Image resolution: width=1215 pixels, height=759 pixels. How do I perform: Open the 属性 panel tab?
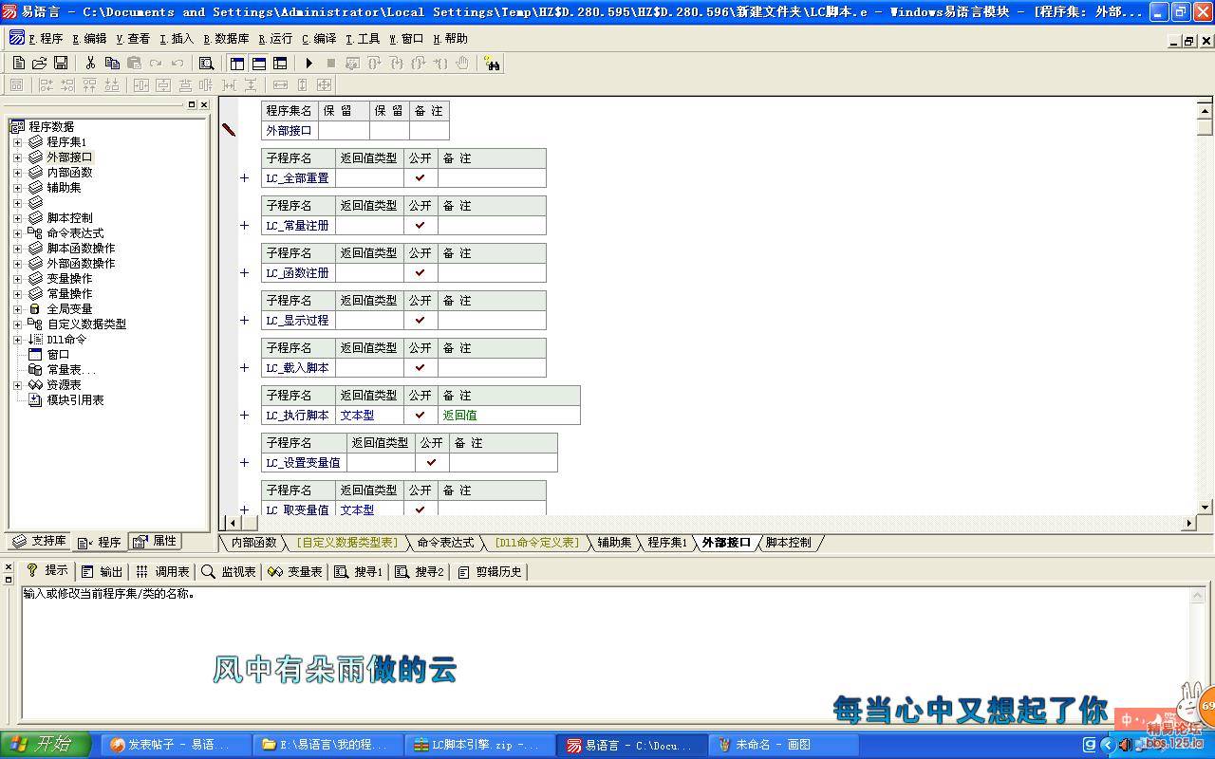[156, 541]
